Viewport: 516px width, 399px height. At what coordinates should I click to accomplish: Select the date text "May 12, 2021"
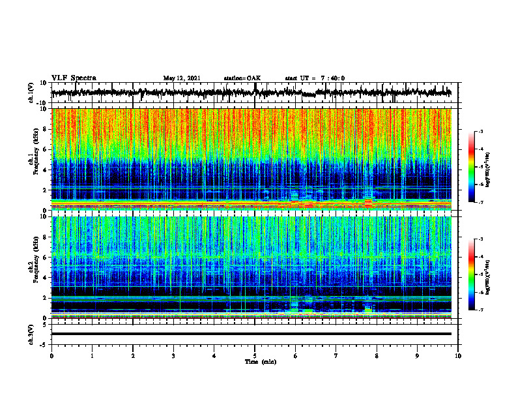182,78
